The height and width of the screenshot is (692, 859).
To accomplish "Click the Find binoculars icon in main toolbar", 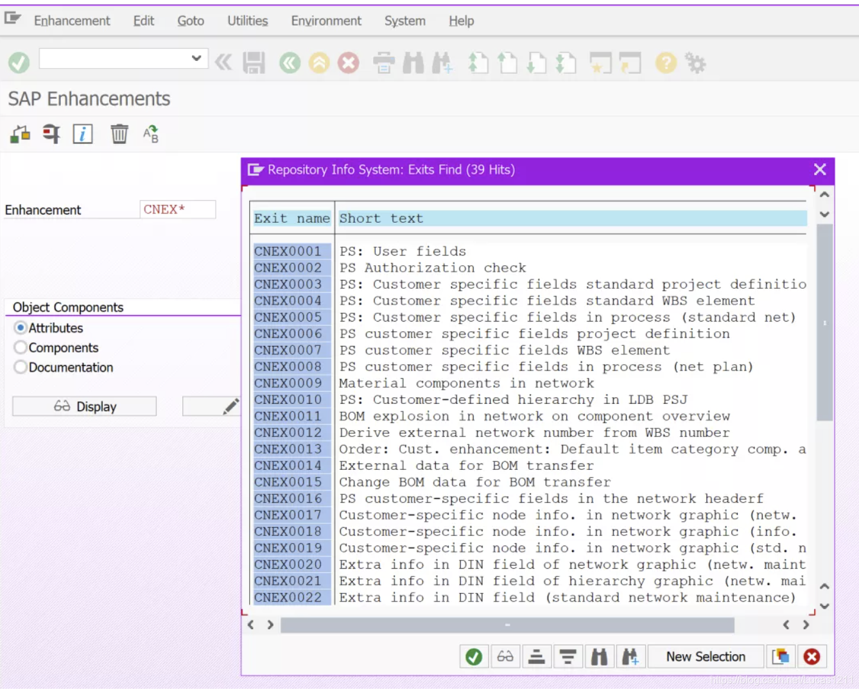I will (413, 63).
